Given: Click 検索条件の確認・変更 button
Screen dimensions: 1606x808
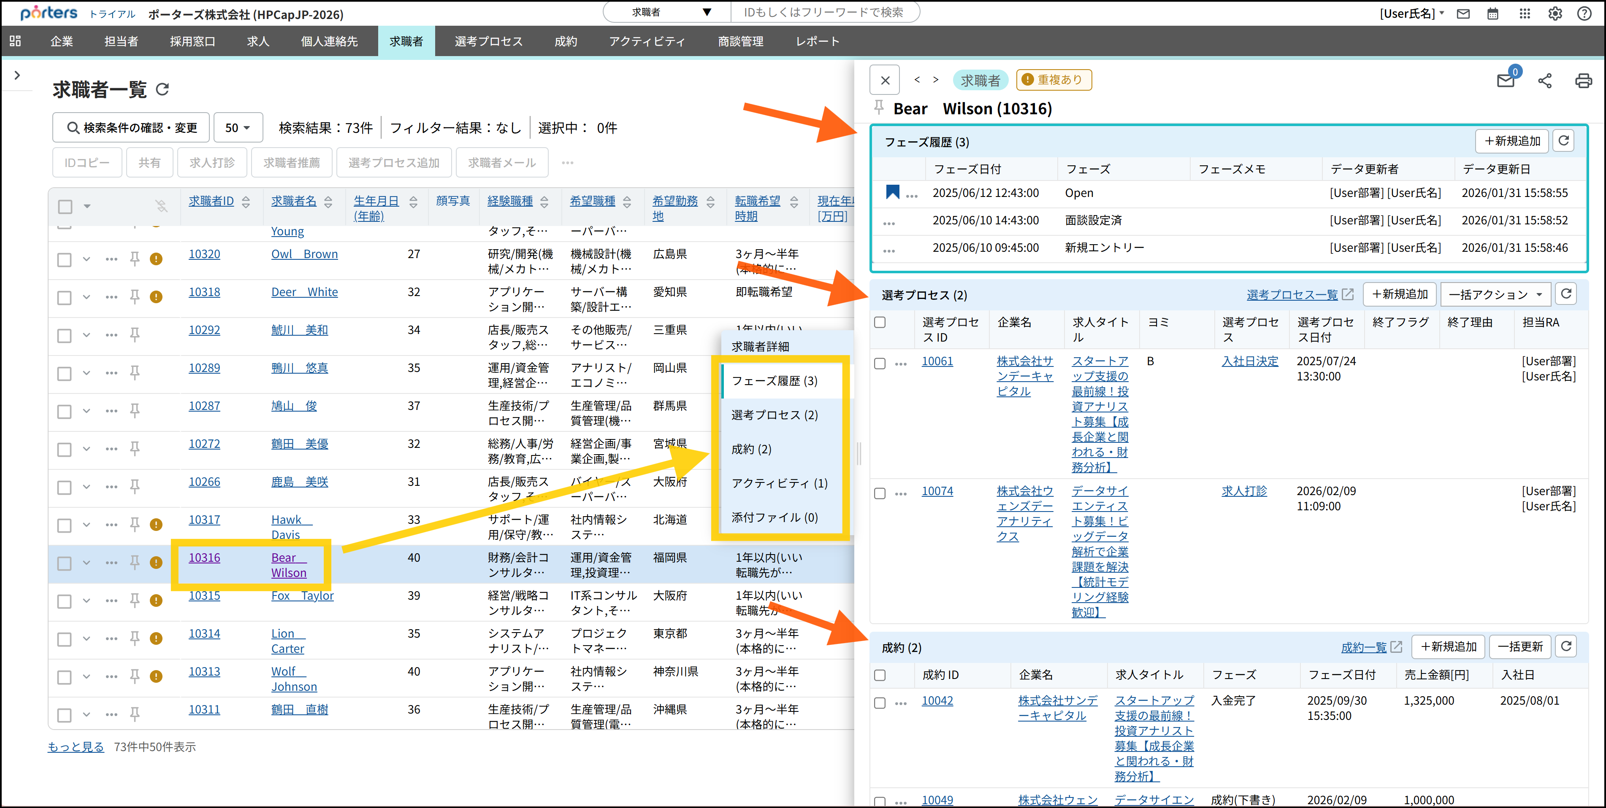Looking at the screenshot, I should pos(132,128).
